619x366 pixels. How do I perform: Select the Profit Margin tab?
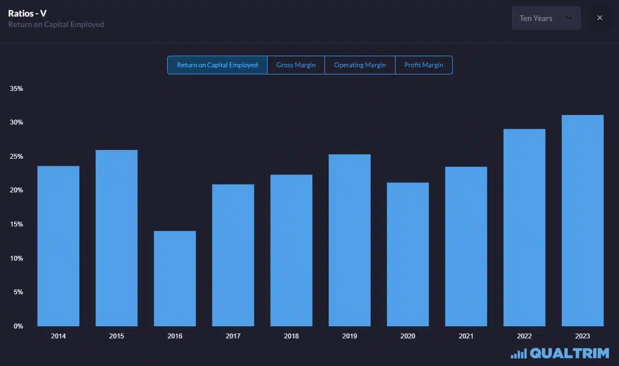click(x=424, y=64)
